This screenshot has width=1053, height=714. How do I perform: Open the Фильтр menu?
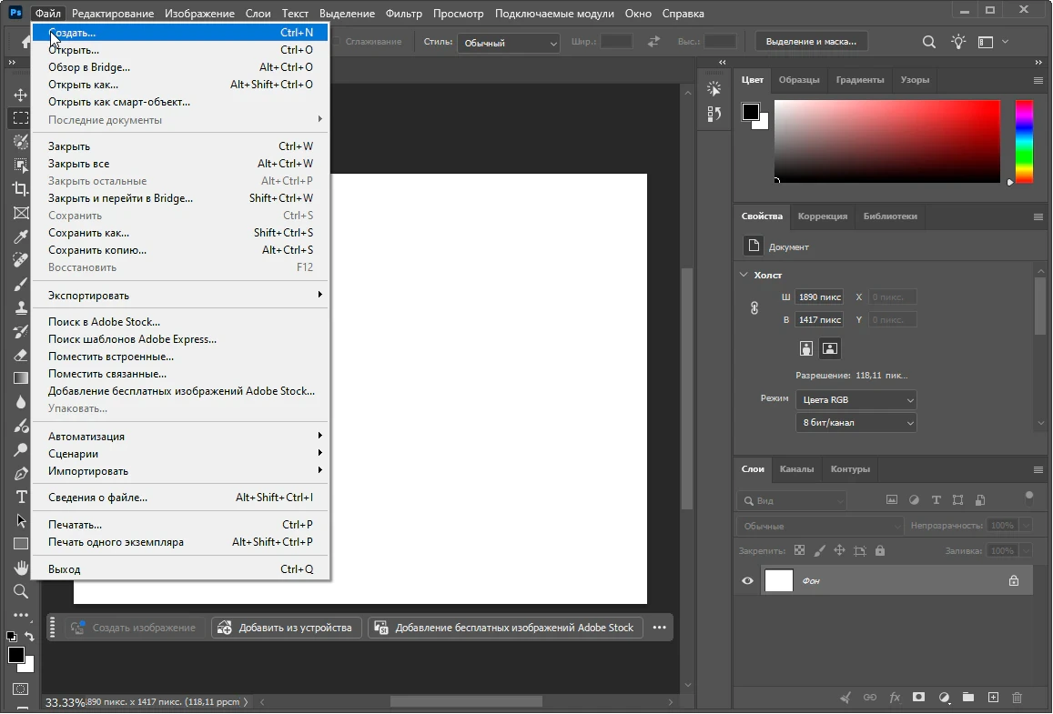(403, 14)
